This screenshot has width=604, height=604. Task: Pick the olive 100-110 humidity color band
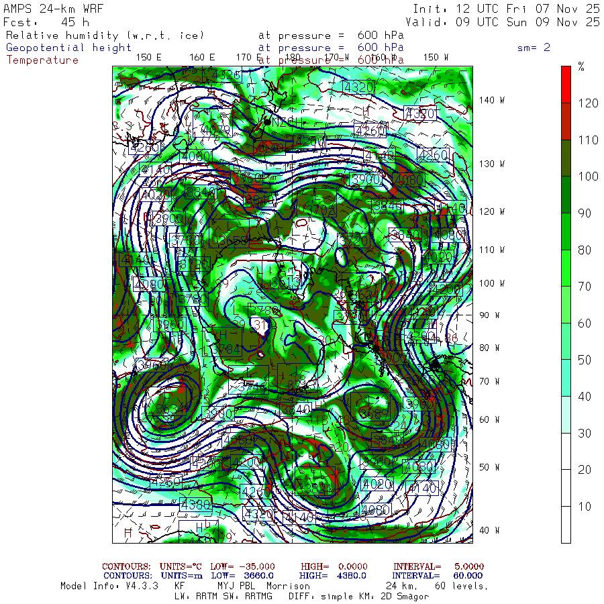pyautogui.click(x=566, y=158)
